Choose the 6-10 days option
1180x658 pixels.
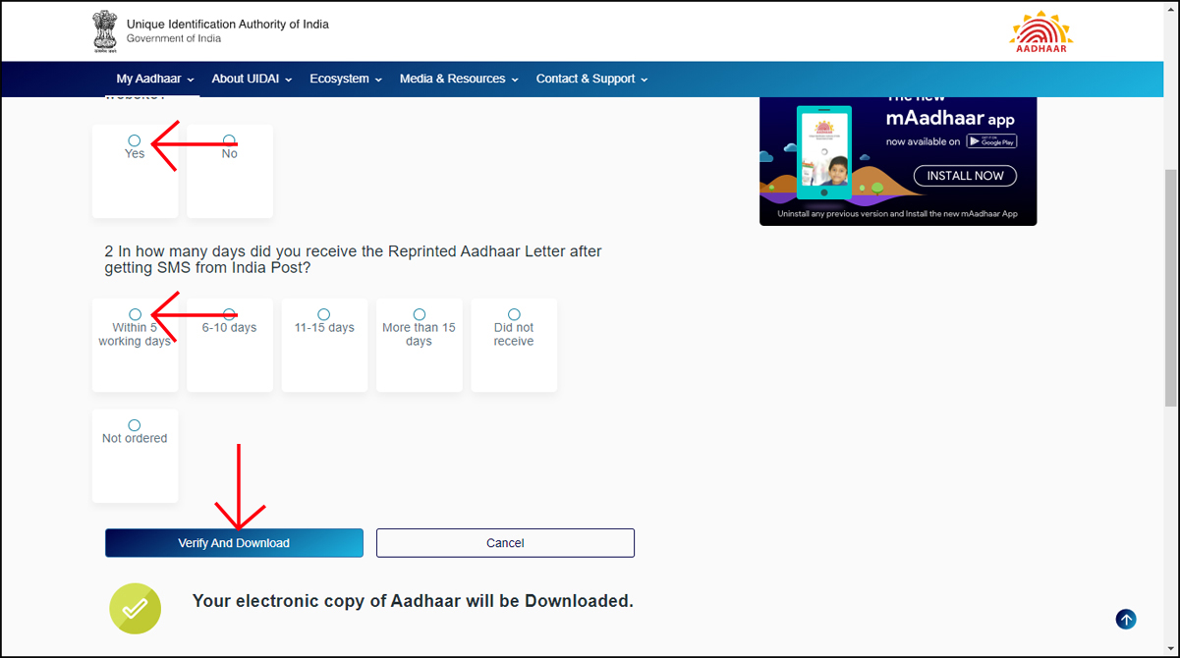click(x=228, y=312)
